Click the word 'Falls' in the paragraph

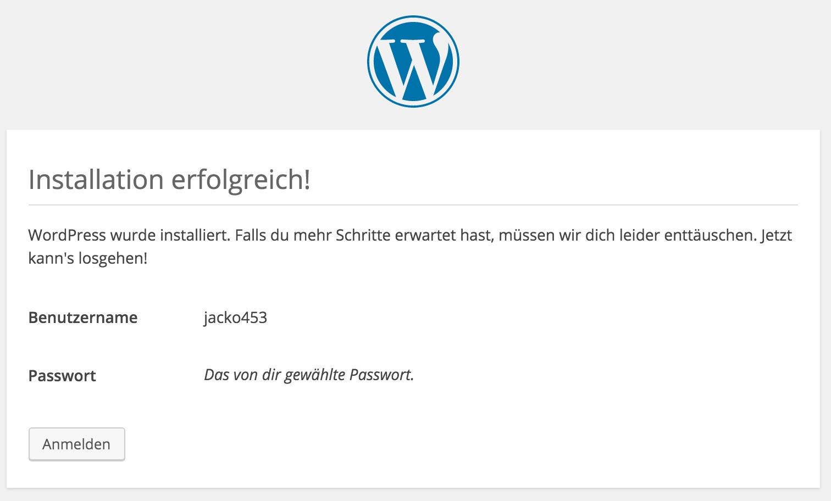pos(251,235)
